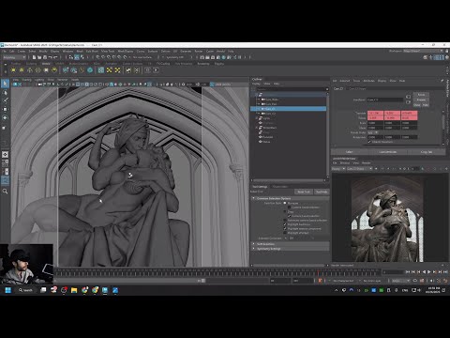Select the arrow Select tool in toolbox
This screenshot has height=338, width=450.
pyautogui.click(x=5, y=84)
